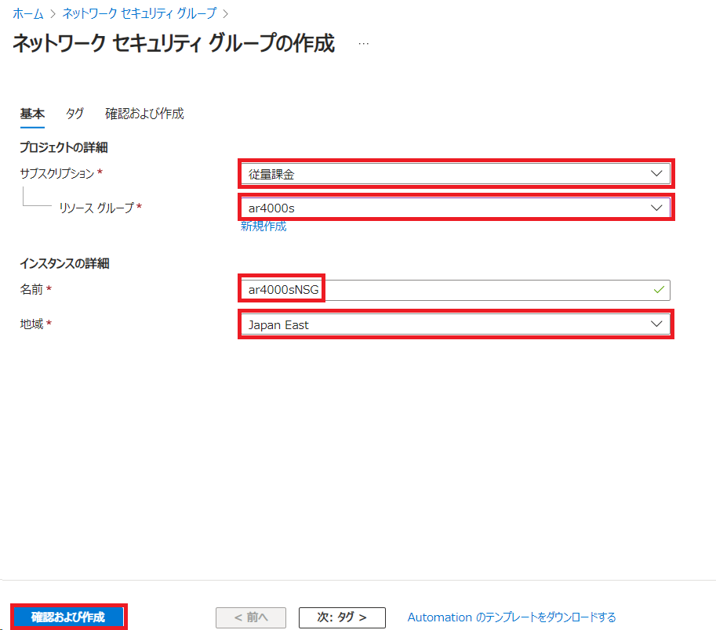Click the 新規作成 link under resource group
This screenshot has height=630, width=716.
coord(264,226)
